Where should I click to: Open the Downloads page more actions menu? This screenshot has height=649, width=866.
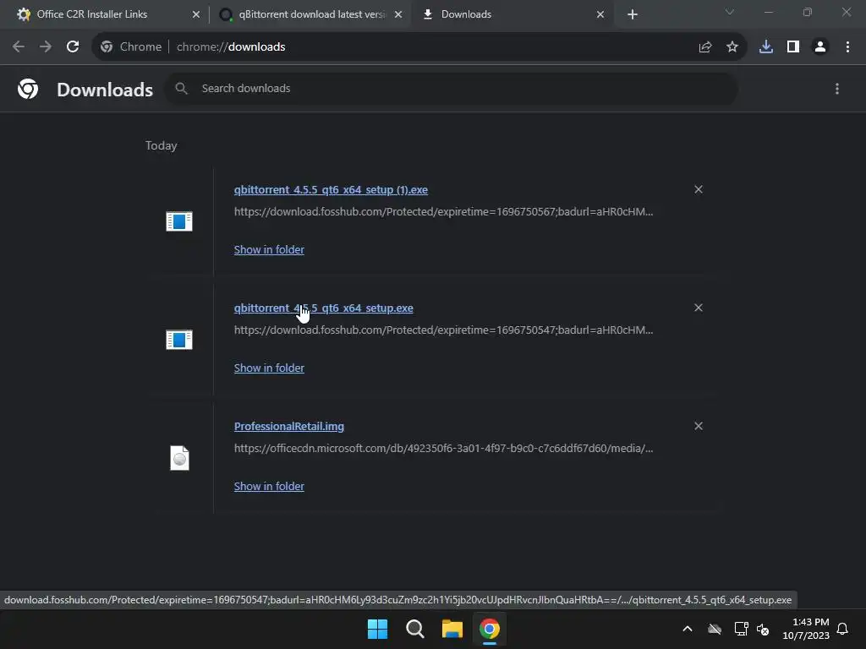[837, 89]
